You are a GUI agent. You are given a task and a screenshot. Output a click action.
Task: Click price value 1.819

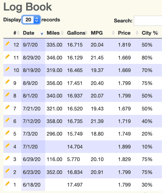(124, 45)
